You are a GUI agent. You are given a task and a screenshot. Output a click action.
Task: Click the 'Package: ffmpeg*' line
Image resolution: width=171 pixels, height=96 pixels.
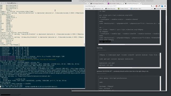tap(106, 86)
